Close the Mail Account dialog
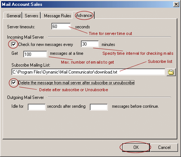 point(176,4)
